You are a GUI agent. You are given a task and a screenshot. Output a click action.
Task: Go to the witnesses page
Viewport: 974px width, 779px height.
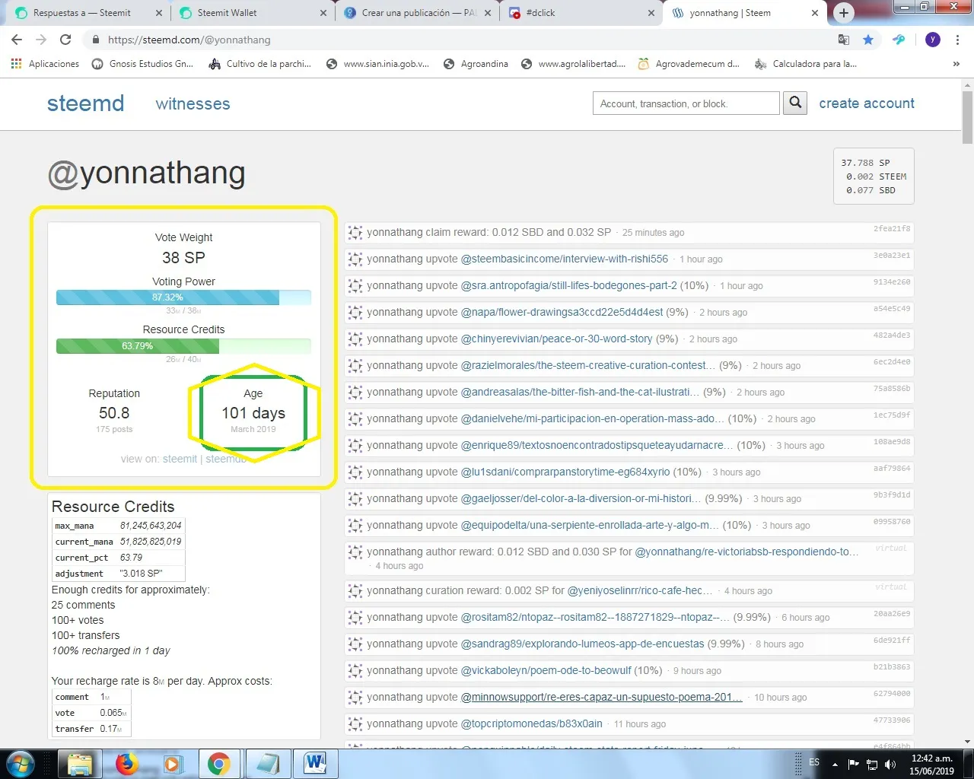point(193,103)
